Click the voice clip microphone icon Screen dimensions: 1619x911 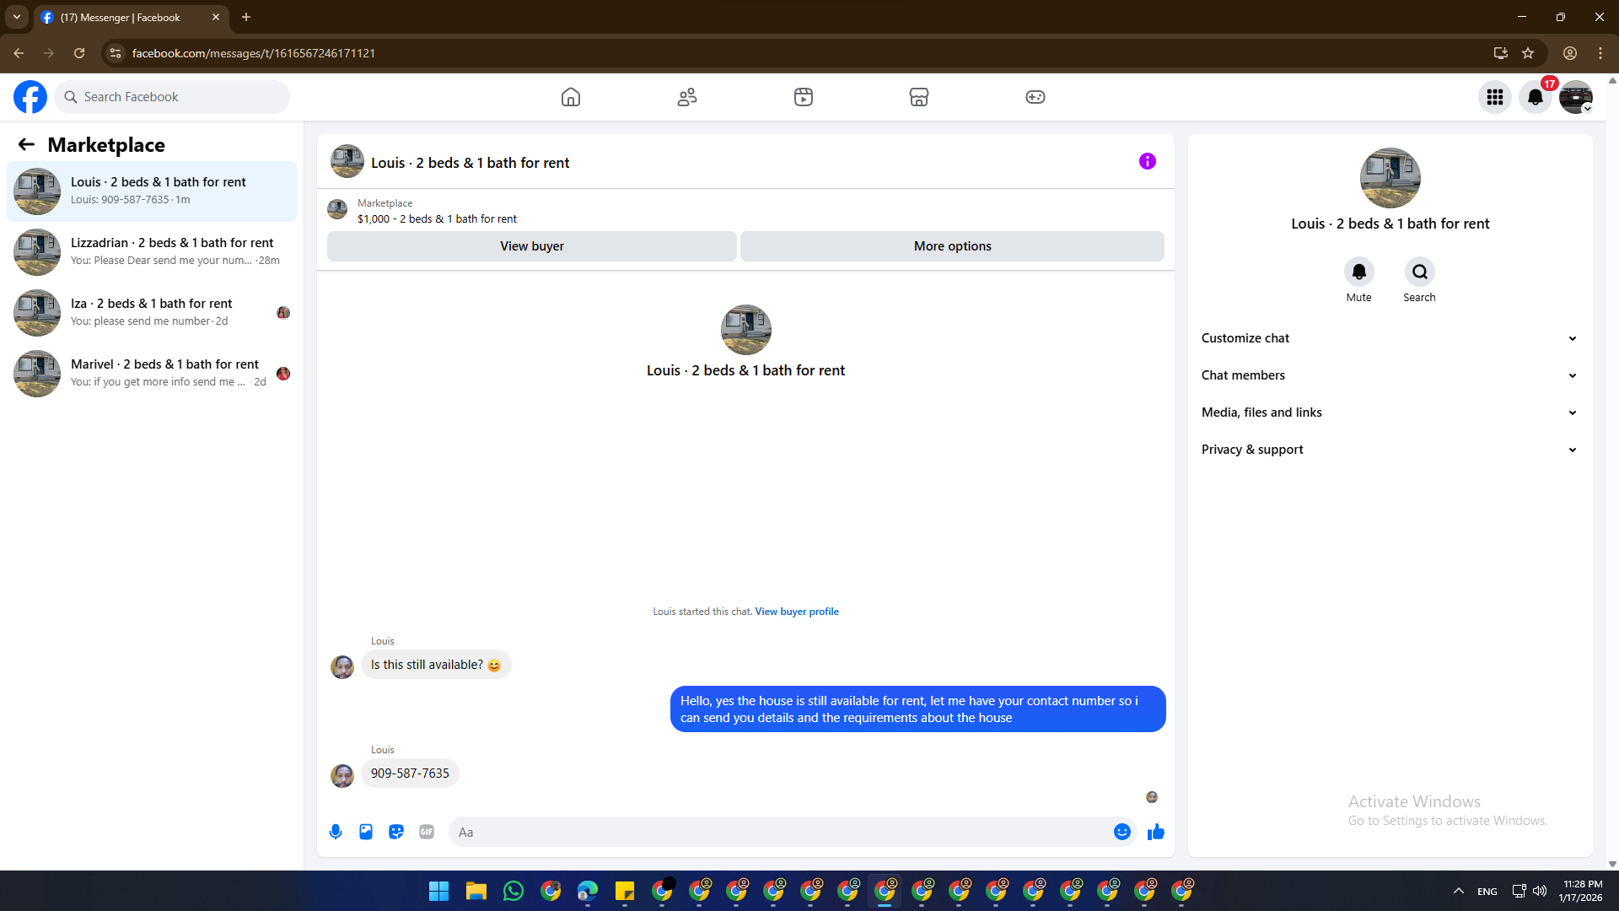336,832
